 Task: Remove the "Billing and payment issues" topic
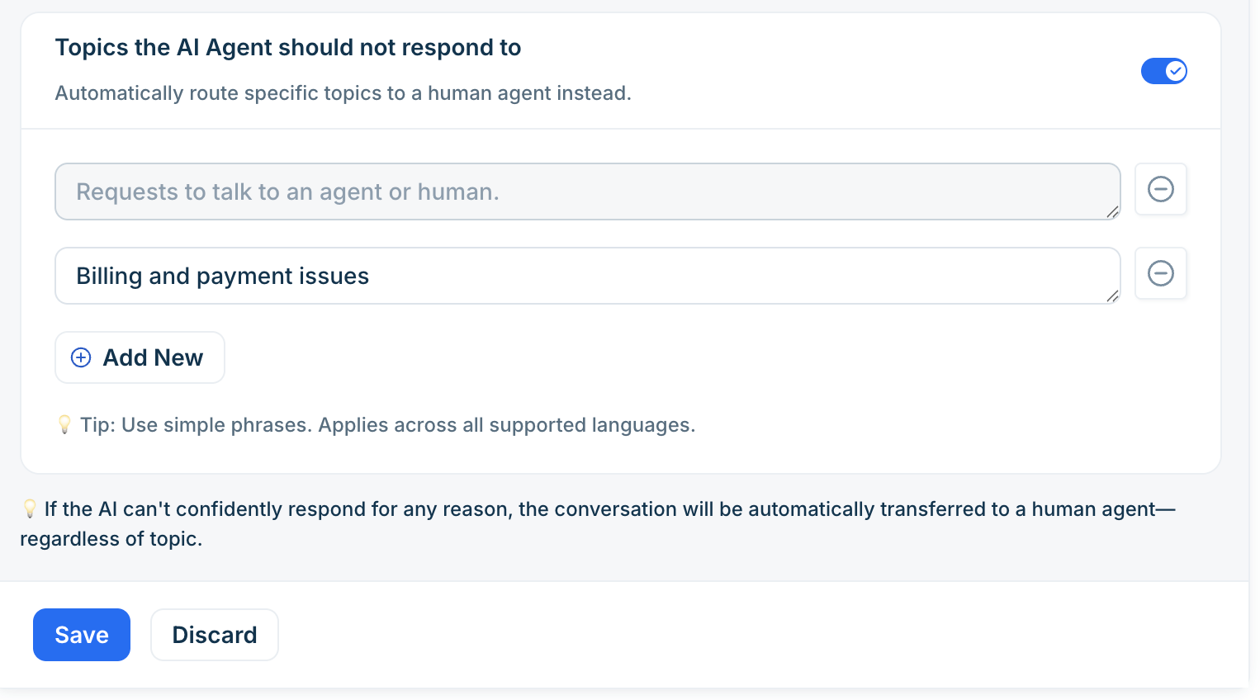click(1160, 273)
